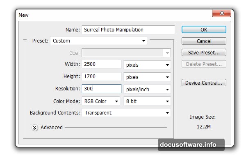
Task: Click the Name input field
Action: coord(128,30)
